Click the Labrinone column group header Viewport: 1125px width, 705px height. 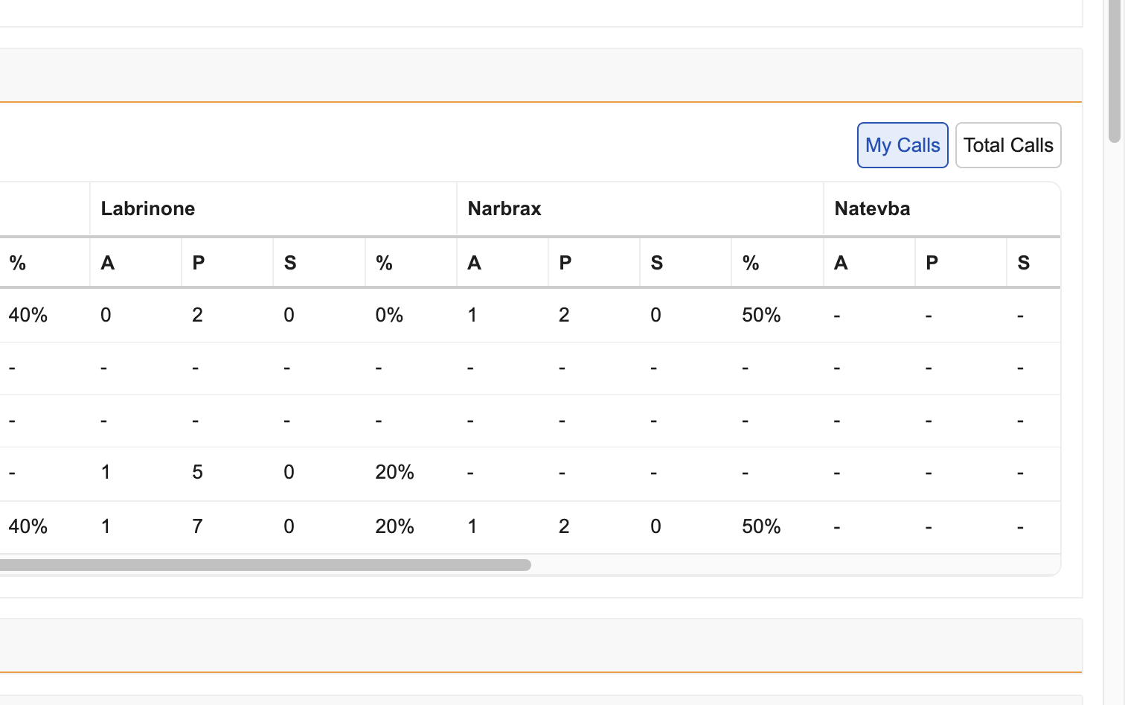click(148, 208)
